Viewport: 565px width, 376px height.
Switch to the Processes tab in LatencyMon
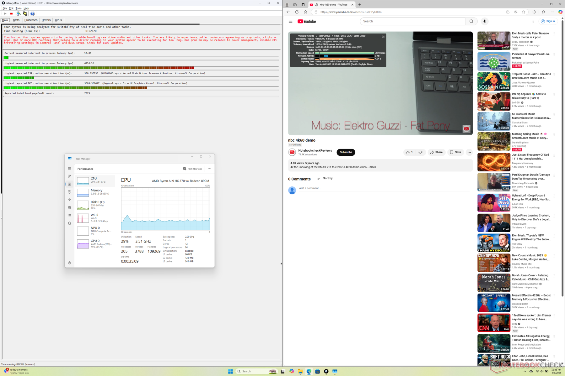[31, 20]
